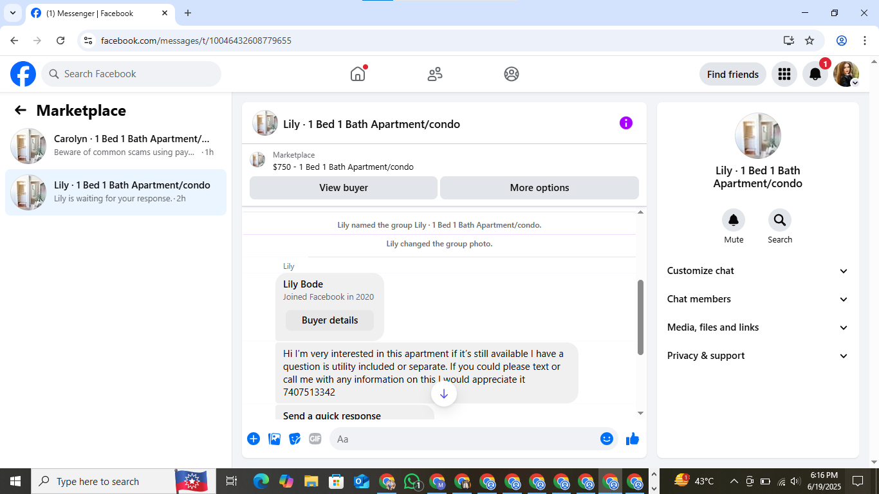Expand taskbar overflow arrows

(654, 481)
